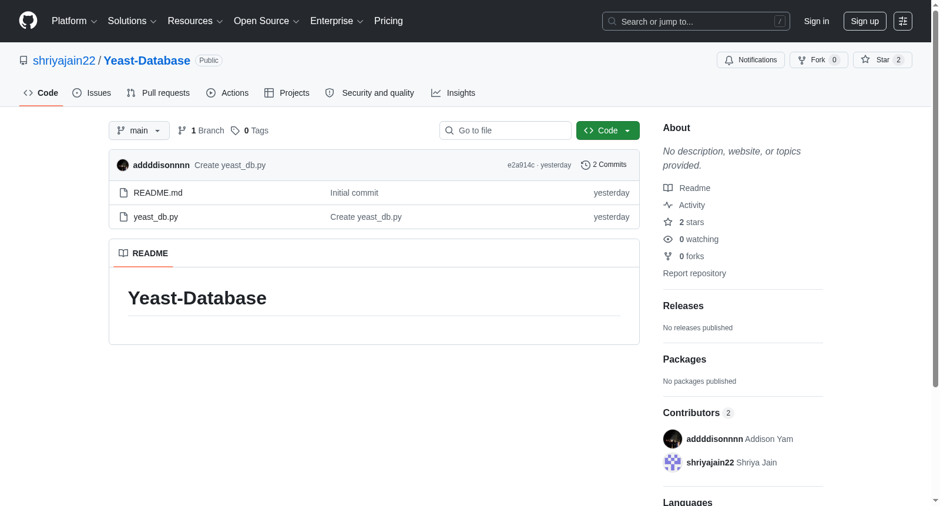Image resolution: width=940 pixels, height=506 pixels.
Task: Open the Packages heading link
Action: (684, 360)
